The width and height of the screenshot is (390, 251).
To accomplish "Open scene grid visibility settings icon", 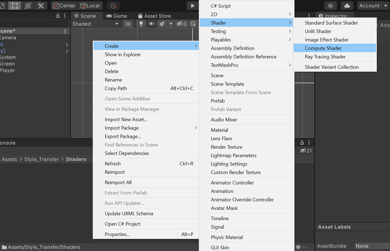I will coord(193,24).
